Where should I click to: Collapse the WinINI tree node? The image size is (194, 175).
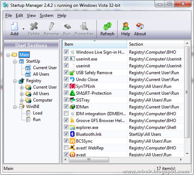15,107
